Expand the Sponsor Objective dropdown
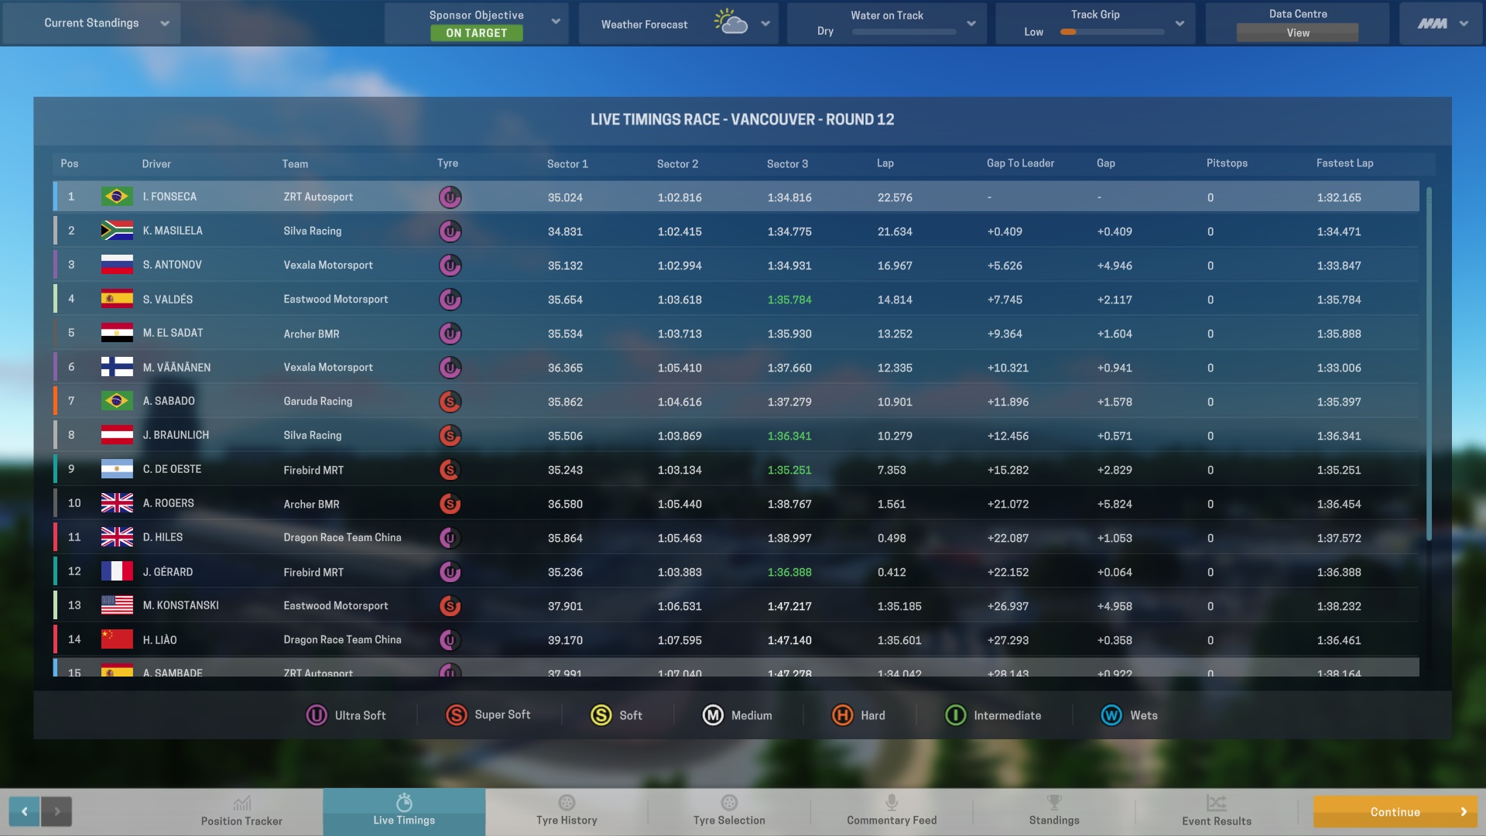1486x836 pixels. click(x=555, y=22)
